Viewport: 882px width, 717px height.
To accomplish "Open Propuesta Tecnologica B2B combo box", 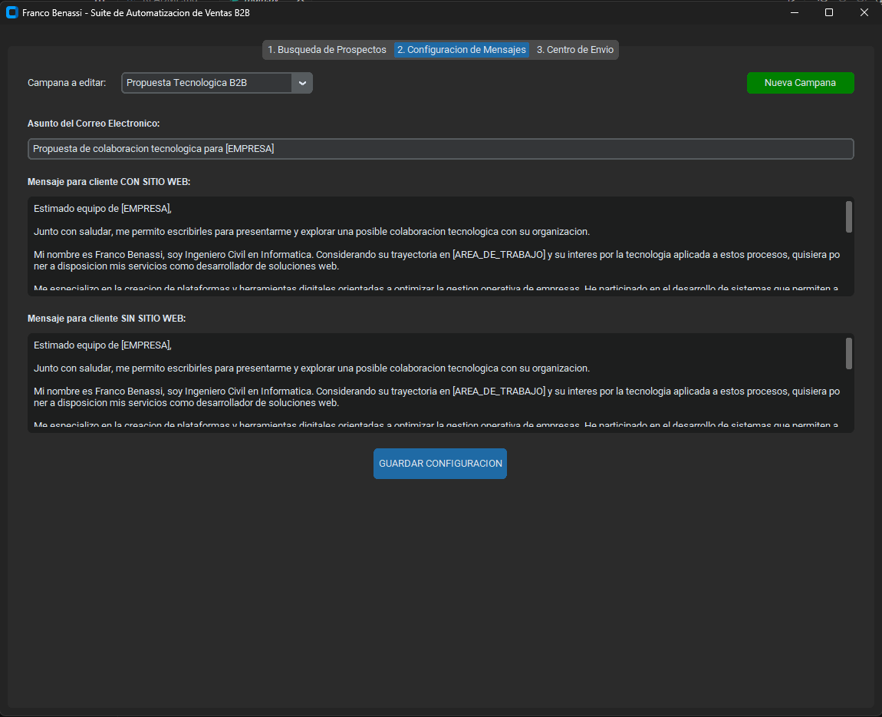I will 216,83.
